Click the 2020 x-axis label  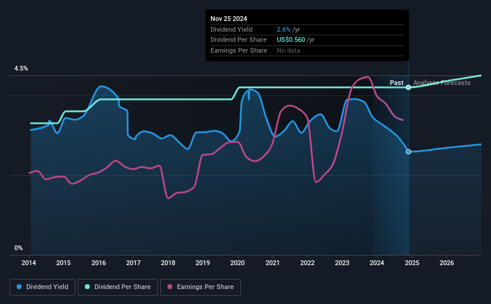pyautogui.click(x=237, y=263)
